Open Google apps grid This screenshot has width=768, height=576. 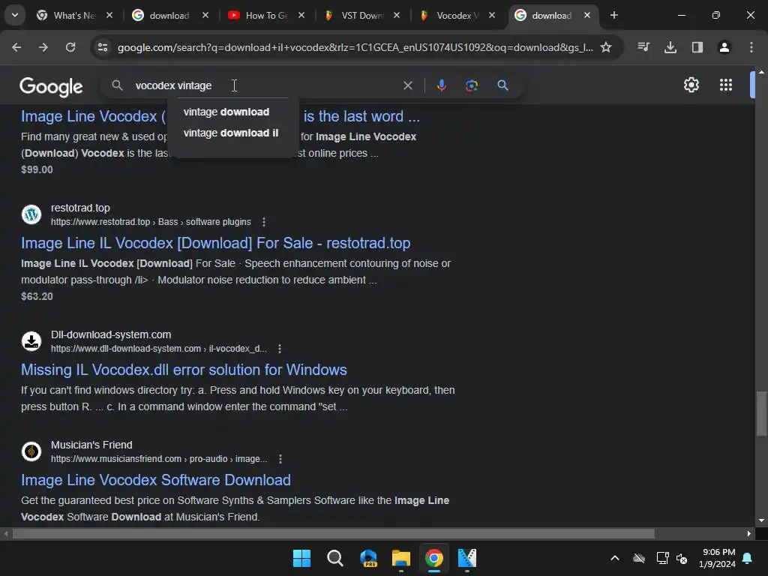[726, 85]
